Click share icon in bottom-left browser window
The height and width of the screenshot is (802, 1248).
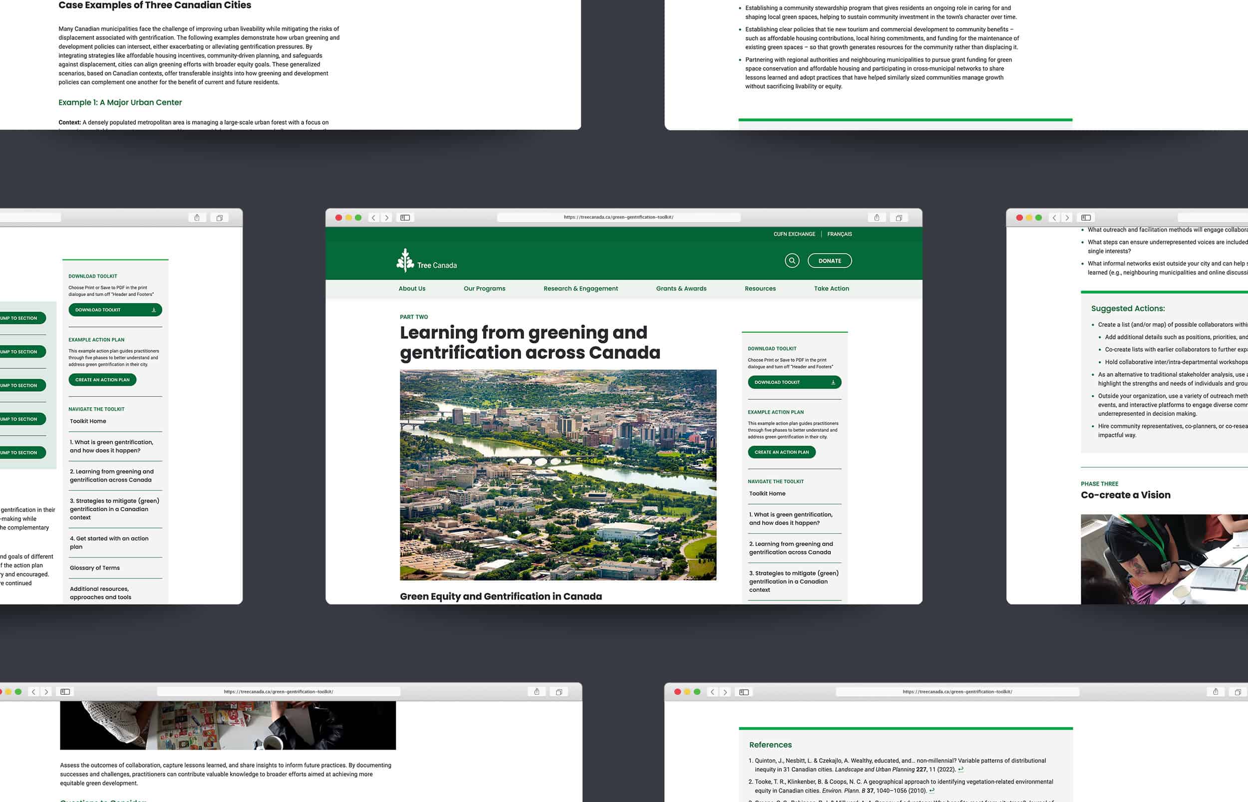click(537, 692)
